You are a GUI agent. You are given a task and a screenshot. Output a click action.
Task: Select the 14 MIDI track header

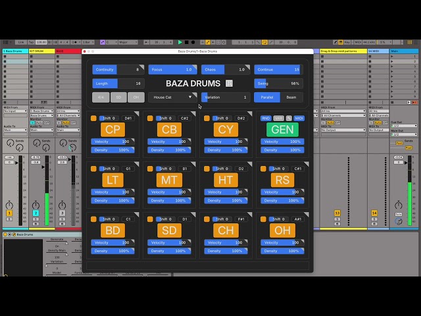(x=378, y=51)
